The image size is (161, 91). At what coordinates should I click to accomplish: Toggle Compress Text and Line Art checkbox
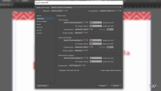click(x=57, y=70)
